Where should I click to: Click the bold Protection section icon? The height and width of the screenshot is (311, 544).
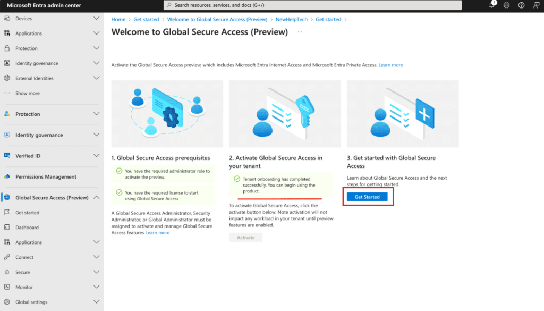click(7, 114)
